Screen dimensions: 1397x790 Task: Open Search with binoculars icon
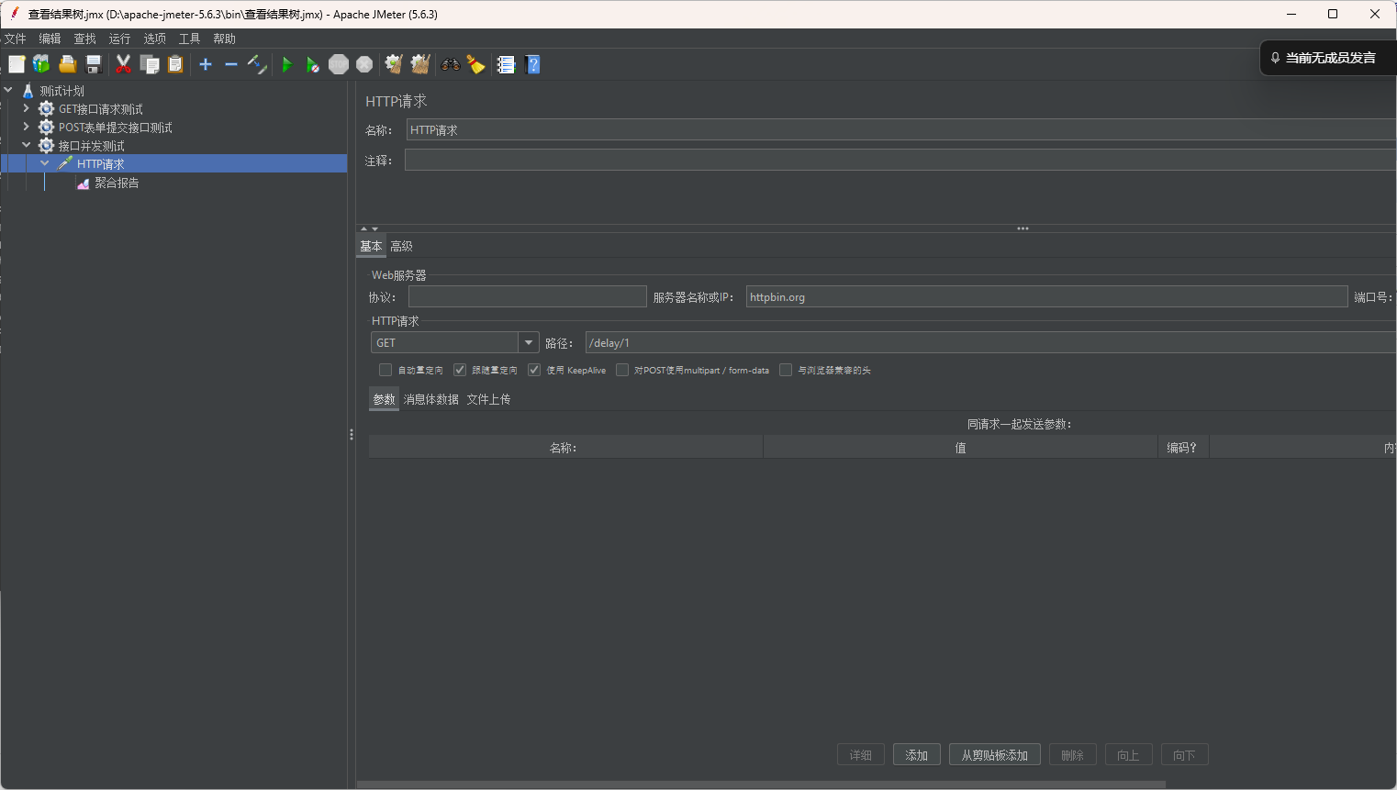pos(451,64)
